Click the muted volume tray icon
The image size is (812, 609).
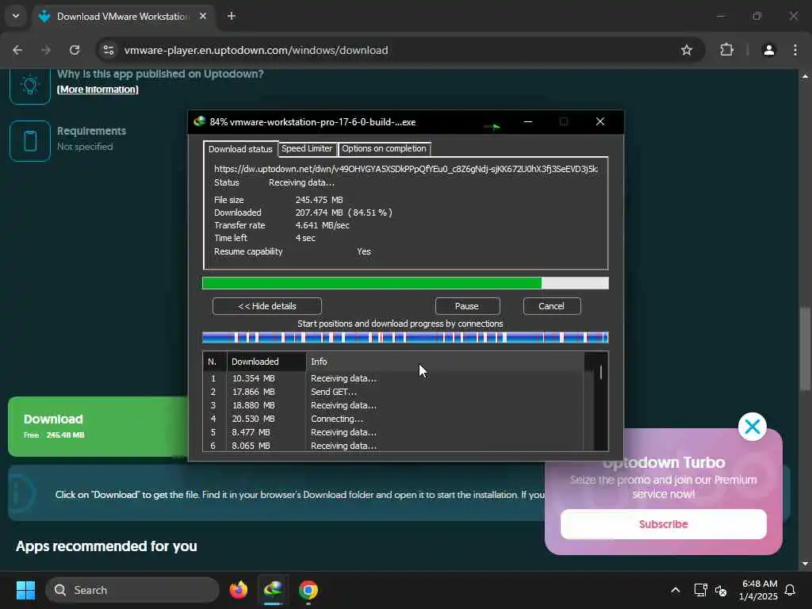(720, 590)
